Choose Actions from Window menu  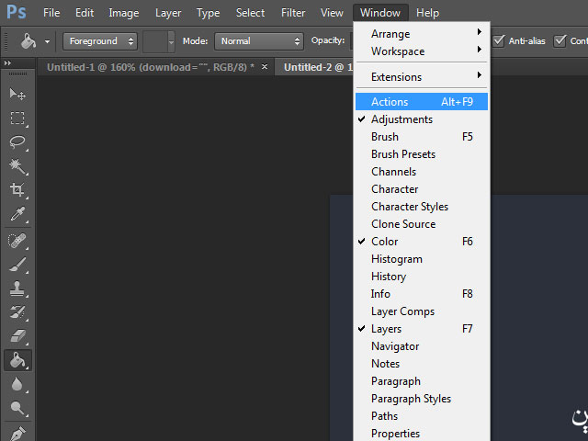pyautogui.click(x=422, y=102)
